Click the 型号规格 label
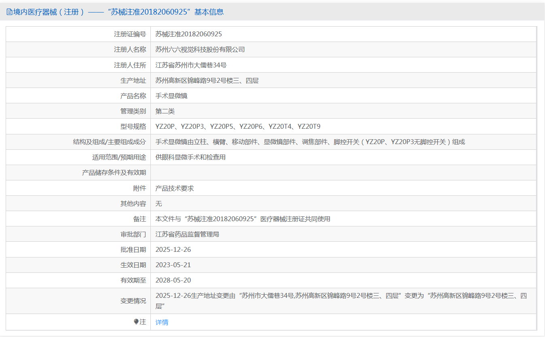 pyautogui.click(x=133, y=127)
